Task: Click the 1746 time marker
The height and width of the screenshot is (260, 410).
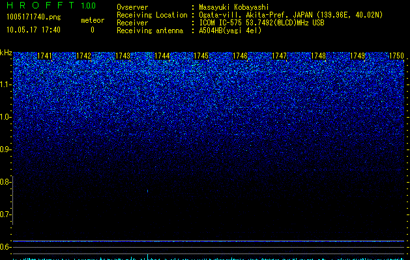Action: [x=240, y=56]
